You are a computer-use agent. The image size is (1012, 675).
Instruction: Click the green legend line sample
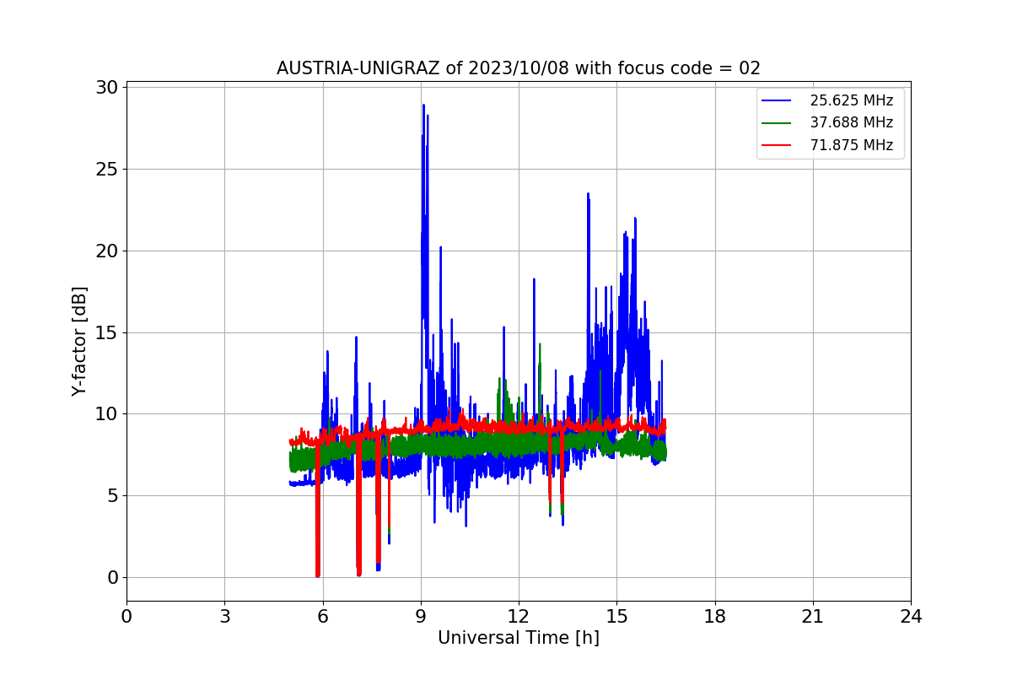pos(777,123)
